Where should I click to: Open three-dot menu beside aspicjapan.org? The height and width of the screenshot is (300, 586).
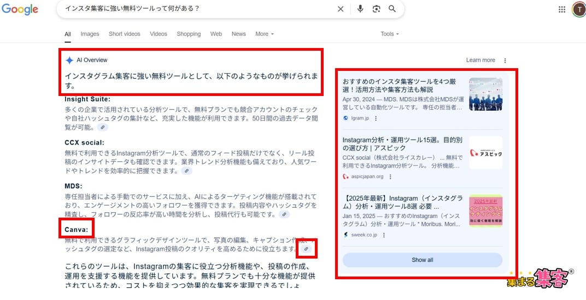[x=390, y=177]
